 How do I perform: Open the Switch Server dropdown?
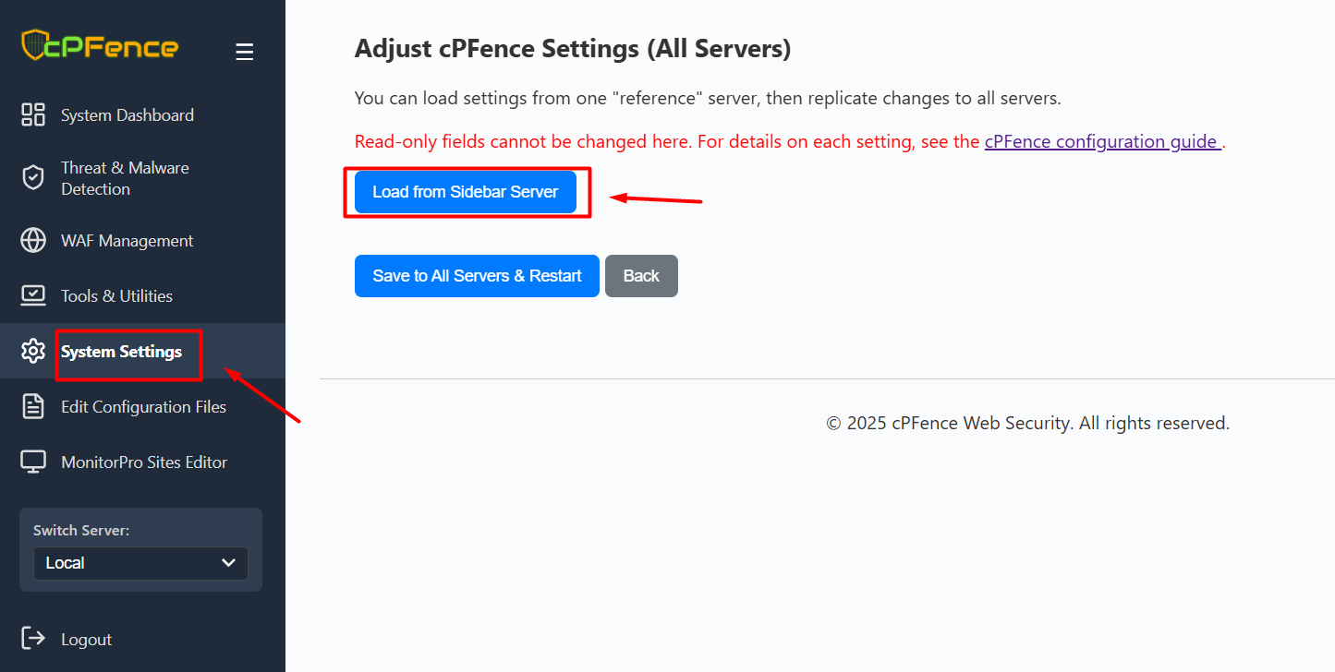(140, 563)
